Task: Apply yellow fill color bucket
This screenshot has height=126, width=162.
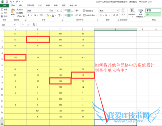Action: point(48,15)
